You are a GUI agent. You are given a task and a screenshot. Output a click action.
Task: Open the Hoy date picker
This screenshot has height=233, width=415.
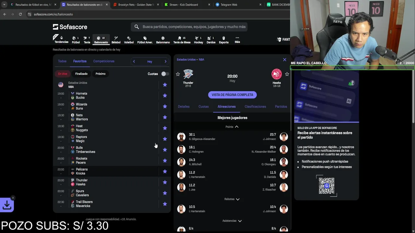point(149,61)
